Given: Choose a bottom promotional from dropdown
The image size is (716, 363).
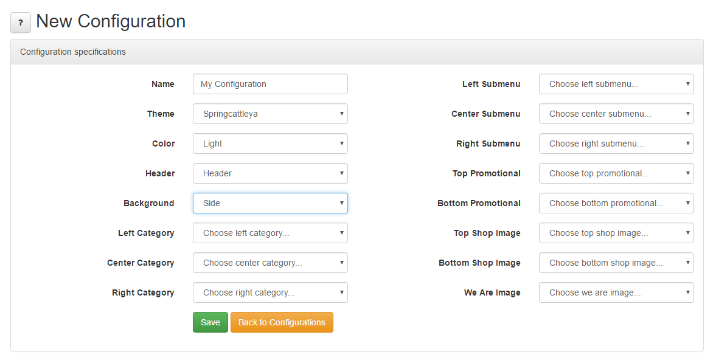Looking at the screenshot, I should click(x=616, y=203).
